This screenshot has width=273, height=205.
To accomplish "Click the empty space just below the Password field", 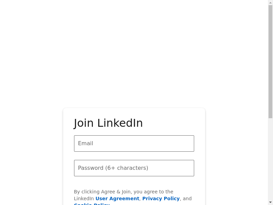I will pyautogui.click(x=134, y=182).
